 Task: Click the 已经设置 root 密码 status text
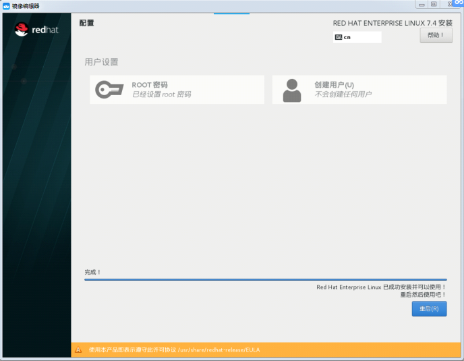(162, 94)
